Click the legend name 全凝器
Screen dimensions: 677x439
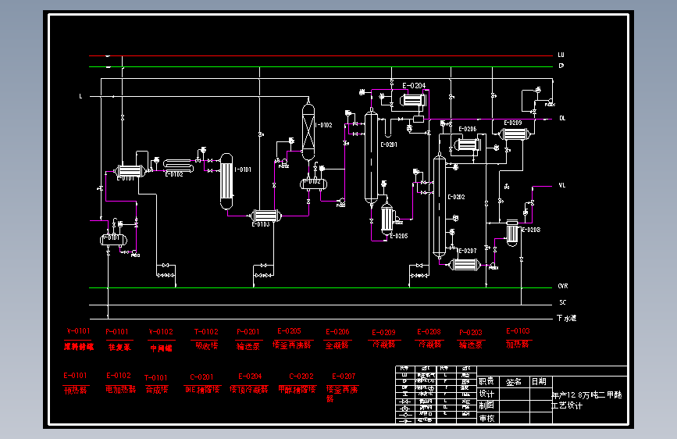coord(337,344)
